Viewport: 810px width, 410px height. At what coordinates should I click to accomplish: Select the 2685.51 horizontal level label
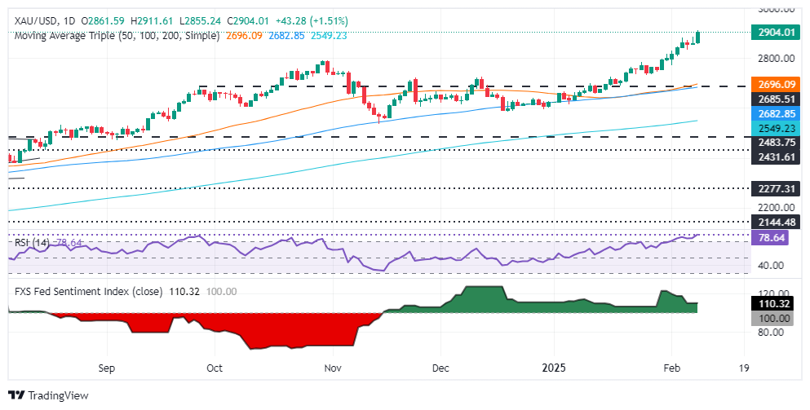(x=774, y=99)
